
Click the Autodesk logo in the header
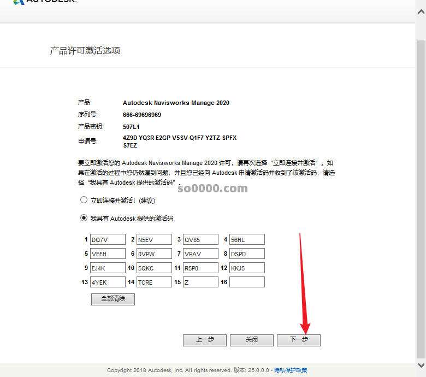coord(44,2)
